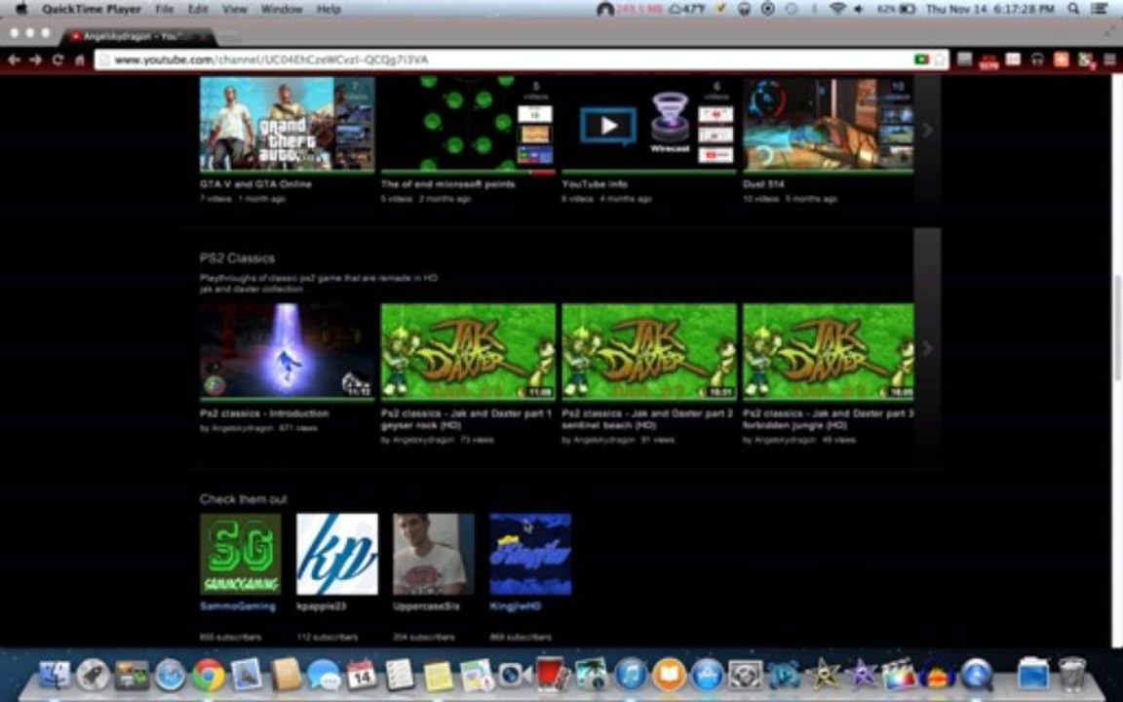
Task: Click the GTA V and GTA Online title
Action: pos(255,184)
